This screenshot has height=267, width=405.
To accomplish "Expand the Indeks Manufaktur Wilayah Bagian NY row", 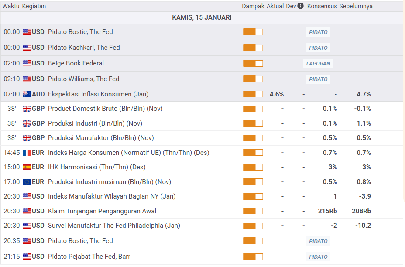I will click(x=111, y=196).
